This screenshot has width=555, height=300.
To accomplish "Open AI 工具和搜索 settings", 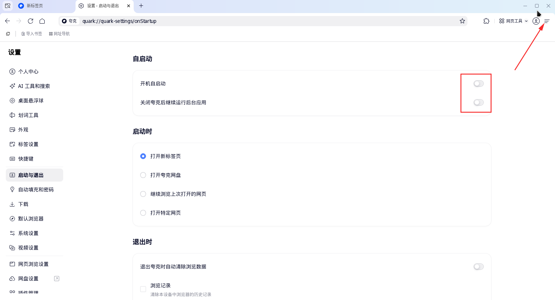I will click(x=35, y=86).
